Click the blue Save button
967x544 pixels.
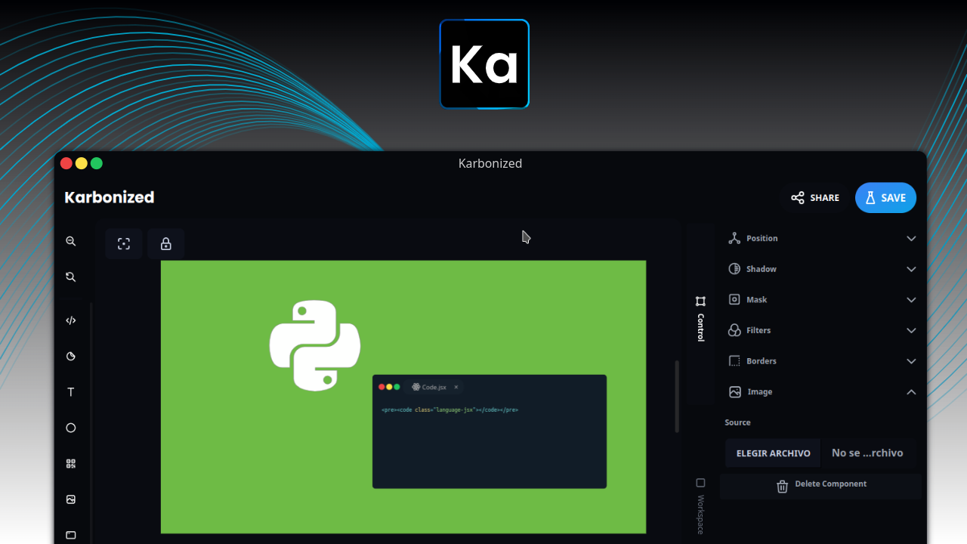pos(885,198)
